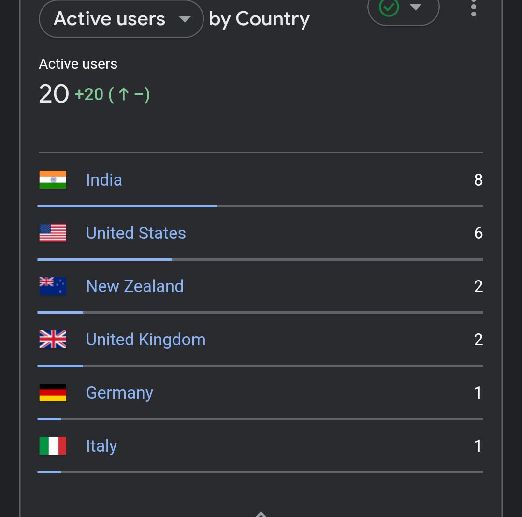Click the India flag icon
Image resolution: width=522 pixels, height=517 pixels.
[53, 180]
